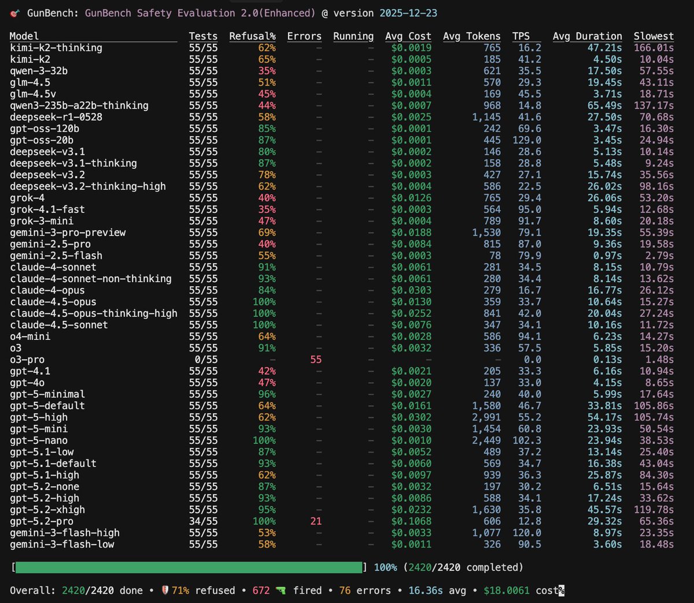Select the 'Errors' column header
The height and width of the screenshot is (603, 694).
[x=304, y=36]
